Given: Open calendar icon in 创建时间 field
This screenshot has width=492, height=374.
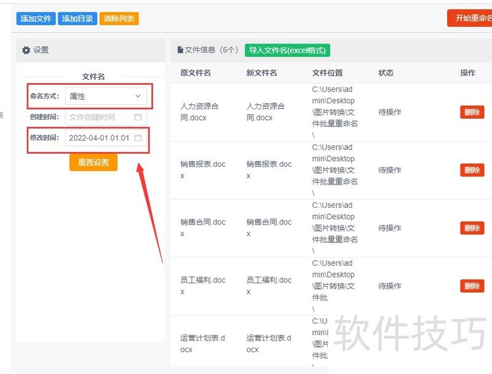Looking at the screenshot, I should click(138, 117).
